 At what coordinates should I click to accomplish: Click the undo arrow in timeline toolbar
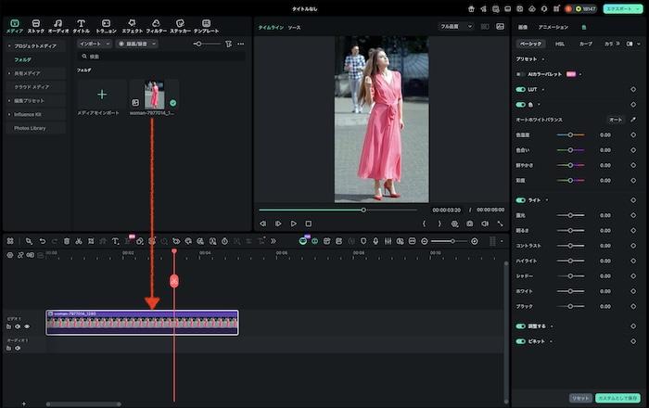click(42, 241)
